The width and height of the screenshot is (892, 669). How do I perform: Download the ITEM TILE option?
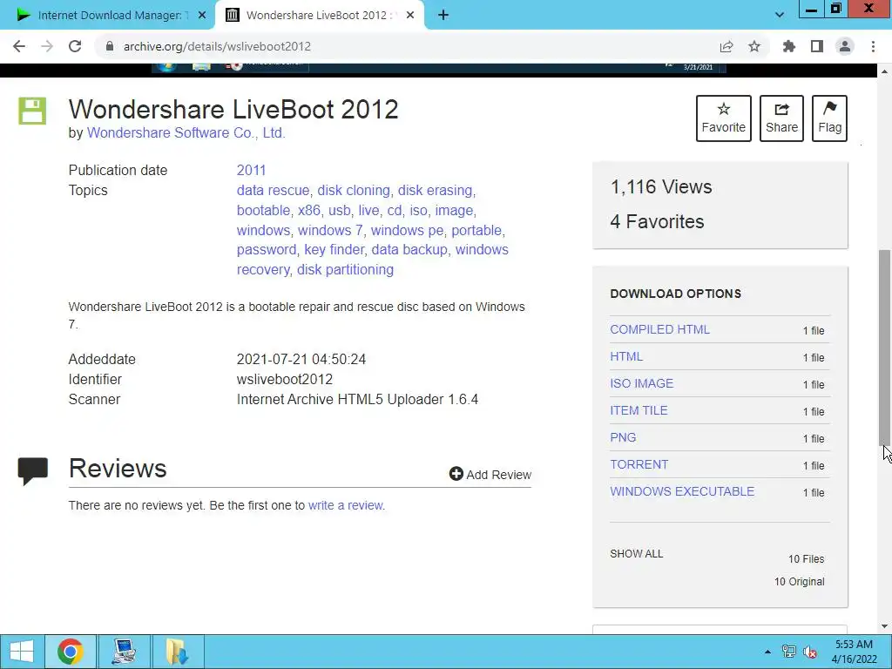click(639, 411)
